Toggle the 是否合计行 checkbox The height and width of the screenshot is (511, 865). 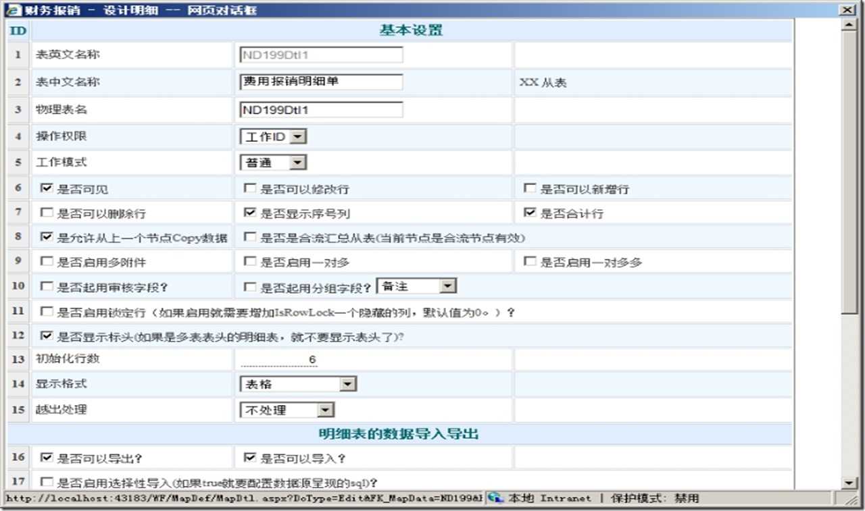pos(529,213)
